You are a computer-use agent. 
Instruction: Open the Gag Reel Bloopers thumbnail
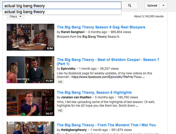click(30, 37)
